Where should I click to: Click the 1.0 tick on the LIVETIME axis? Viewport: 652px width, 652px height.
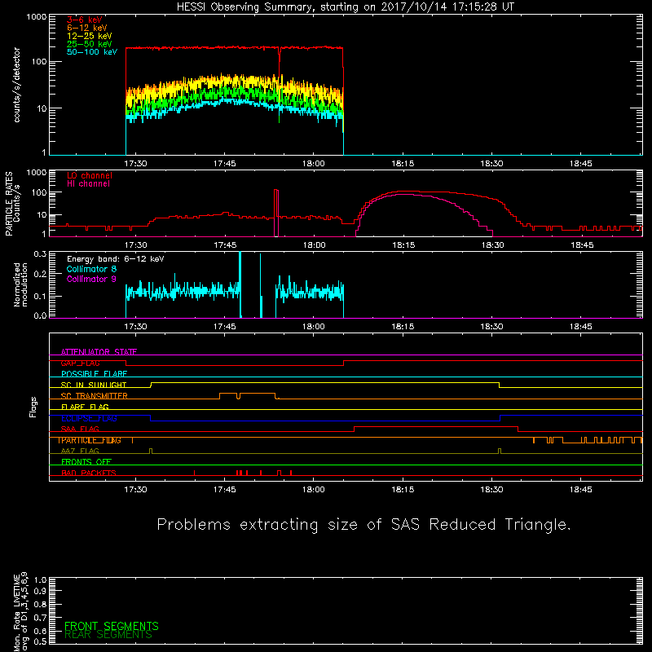(x=40, y=579)
